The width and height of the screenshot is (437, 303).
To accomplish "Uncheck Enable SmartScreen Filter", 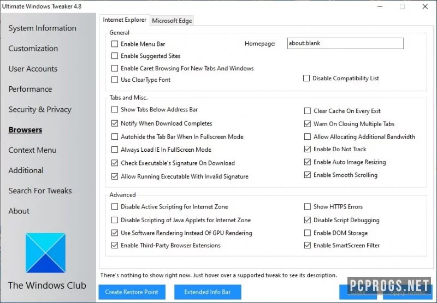I will tap(308, 245).
